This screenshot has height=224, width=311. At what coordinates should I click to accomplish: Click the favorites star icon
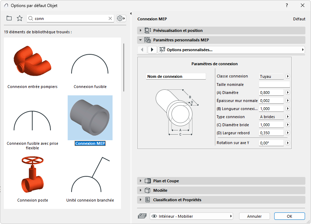[x=20, y=18]
